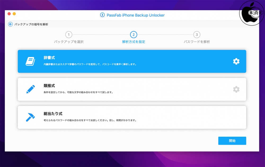
Task: Jump to step 3 circle
Action: click(197, 35)
